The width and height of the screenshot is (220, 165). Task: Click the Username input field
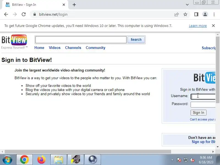pos(203,97)
